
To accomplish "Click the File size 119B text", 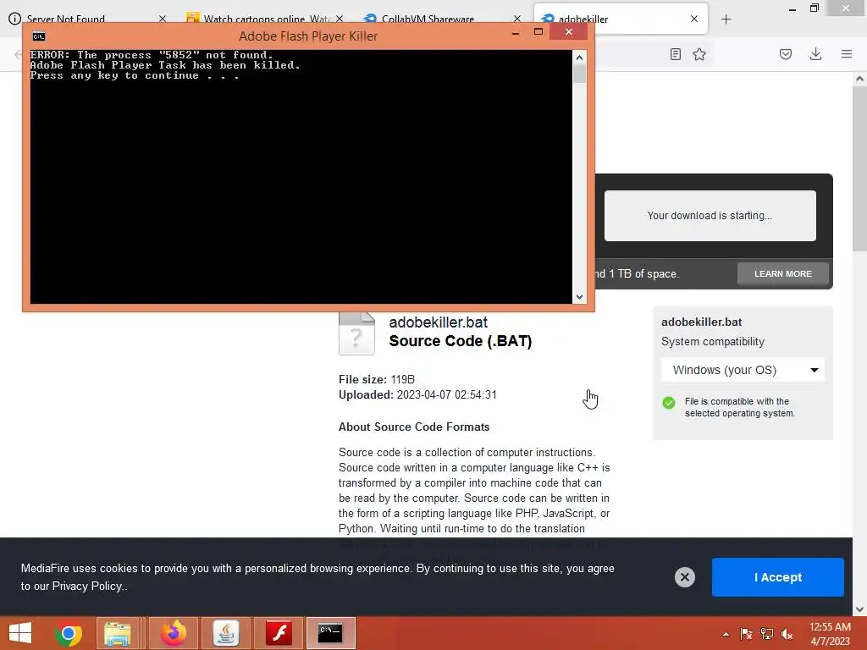I will point(377,379).
